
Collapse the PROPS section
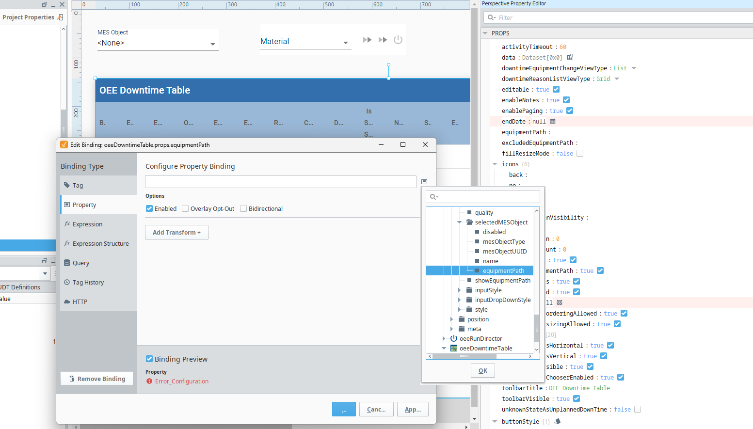click(x=485, y=33)
